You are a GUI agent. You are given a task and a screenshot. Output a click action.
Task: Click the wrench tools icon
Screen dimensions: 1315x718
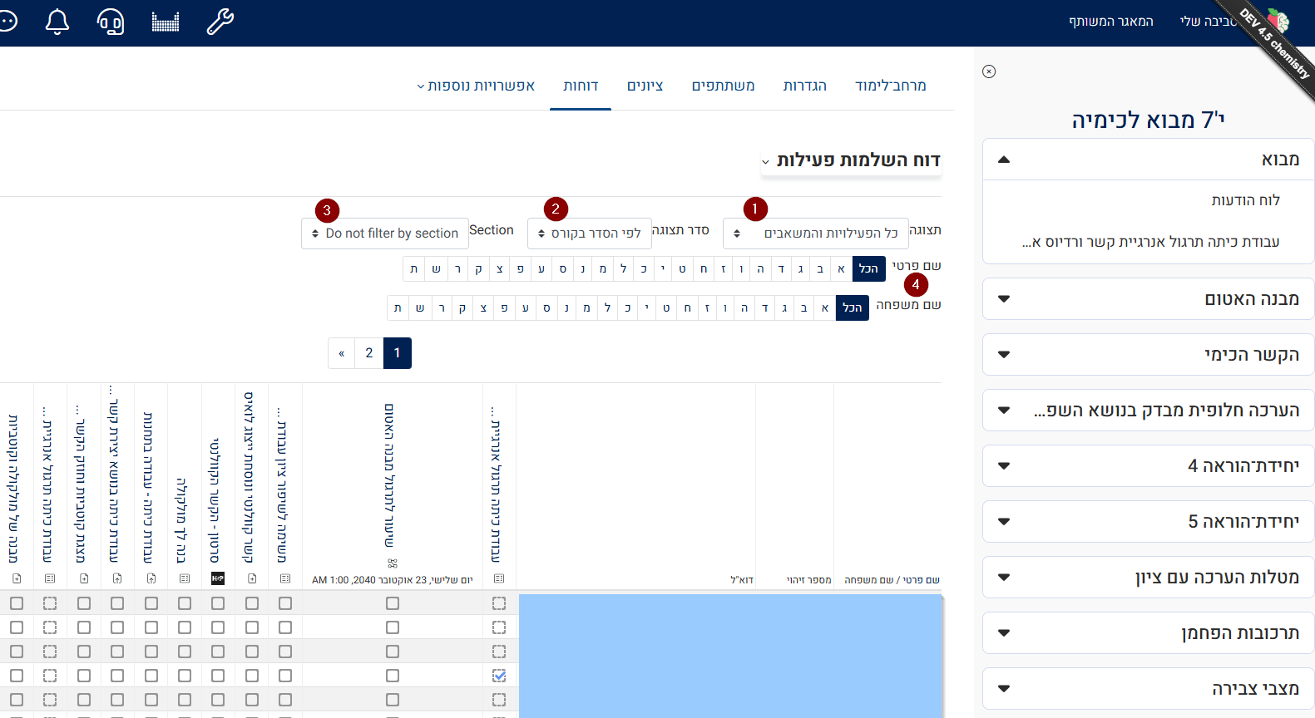[220, 22]
